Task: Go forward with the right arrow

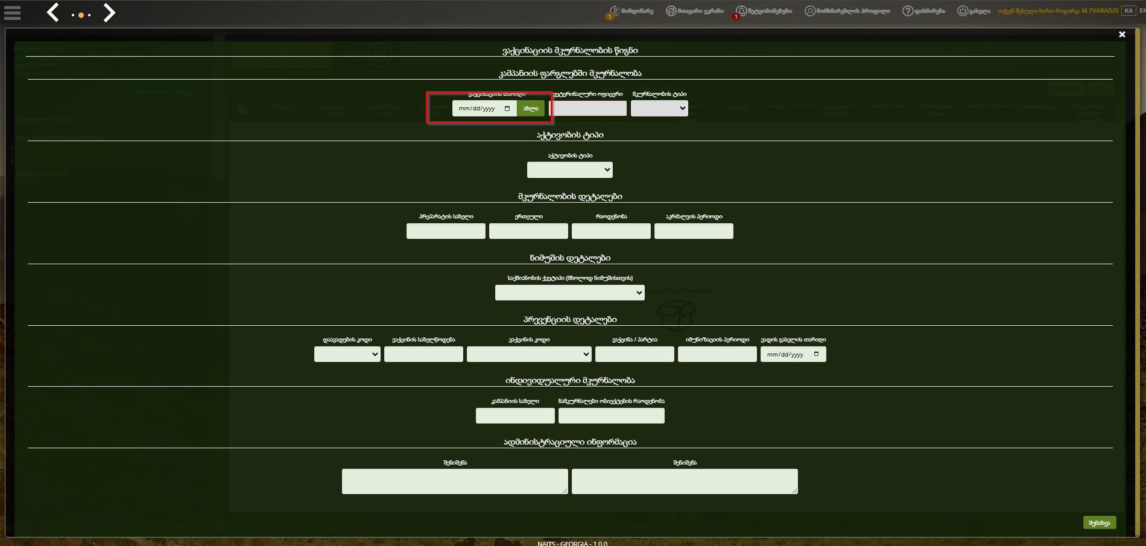Action: [109, 12]
